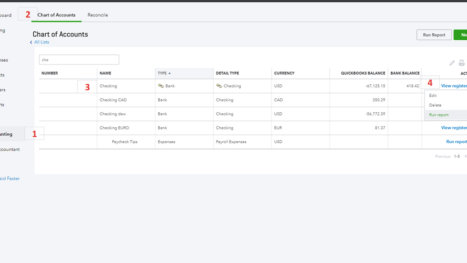Viewport: 467px width, 263px height.
Task: Click the back chevron beside All Lists
Action: coord(31,43)
